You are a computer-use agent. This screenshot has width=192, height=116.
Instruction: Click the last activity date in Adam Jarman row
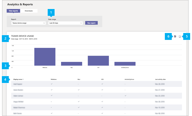160,96
